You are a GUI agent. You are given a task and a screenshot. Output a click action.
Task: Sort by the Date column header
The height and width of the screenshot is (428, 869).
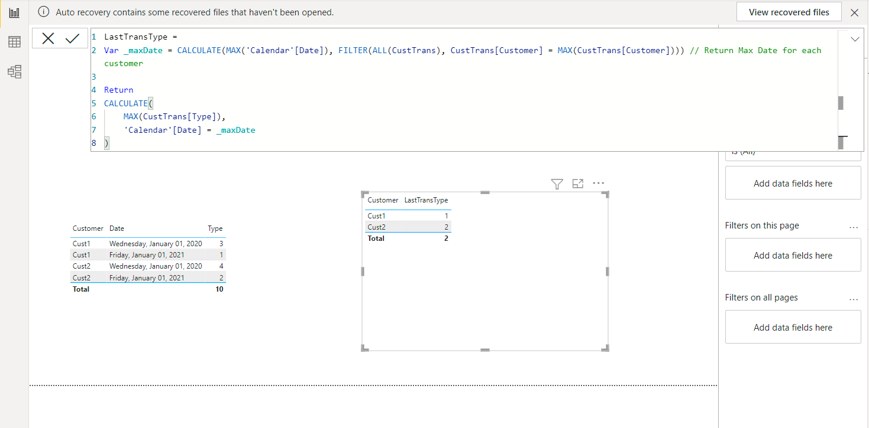point(117,228)
